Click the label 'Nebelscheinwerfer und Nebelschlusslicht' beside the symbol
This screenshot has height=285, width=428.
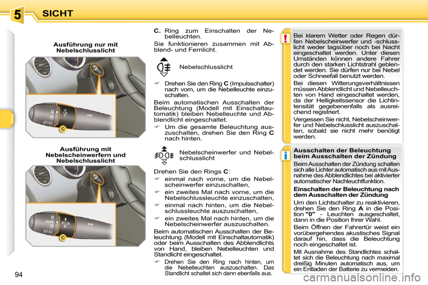click(226, 155)
